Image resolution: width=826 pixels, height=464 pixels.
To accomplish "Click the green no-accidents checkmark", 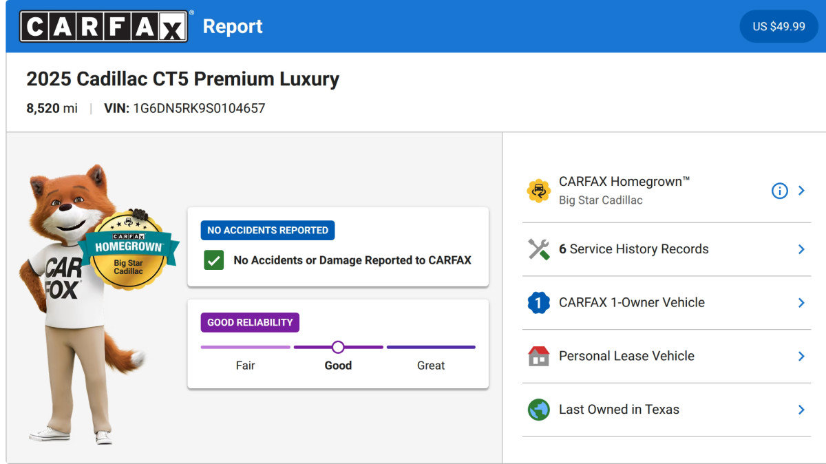I will click(214, 260).
